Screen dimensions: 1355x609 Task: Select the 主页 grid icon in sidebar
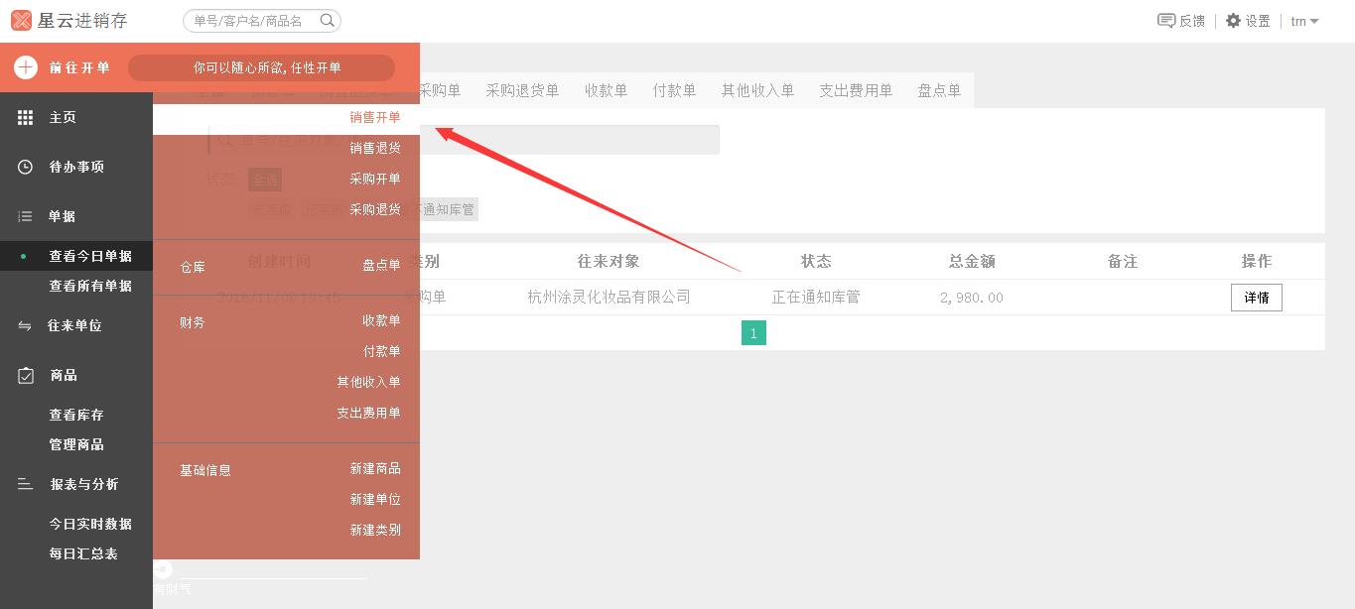click(x=24, y=118)
